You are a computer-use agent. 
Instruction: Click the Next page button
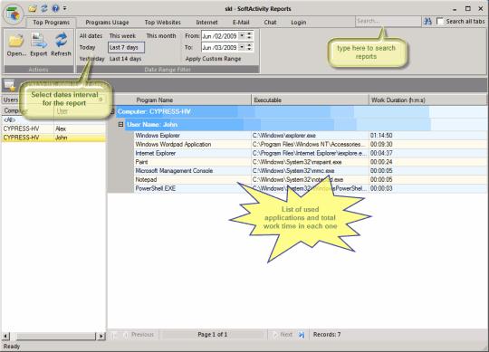point(283,335)
